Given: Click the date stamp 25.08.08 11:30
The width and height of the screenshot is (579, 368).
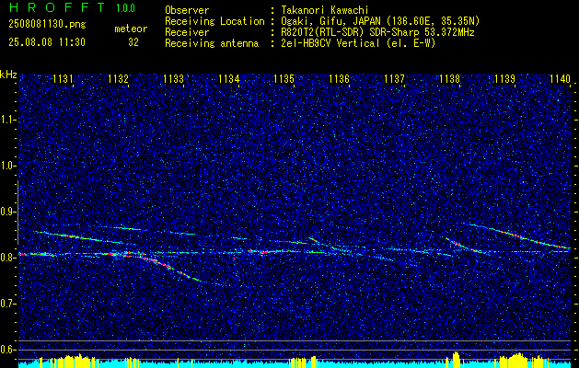Looking at the screenshot, I should (47, 42).
